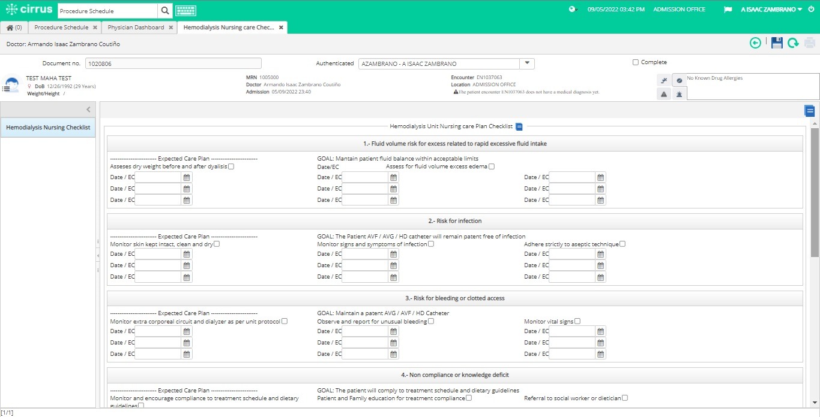Screen dimensions: 820x417
Task: Click the Document no. input field
Action: point(173,64)
